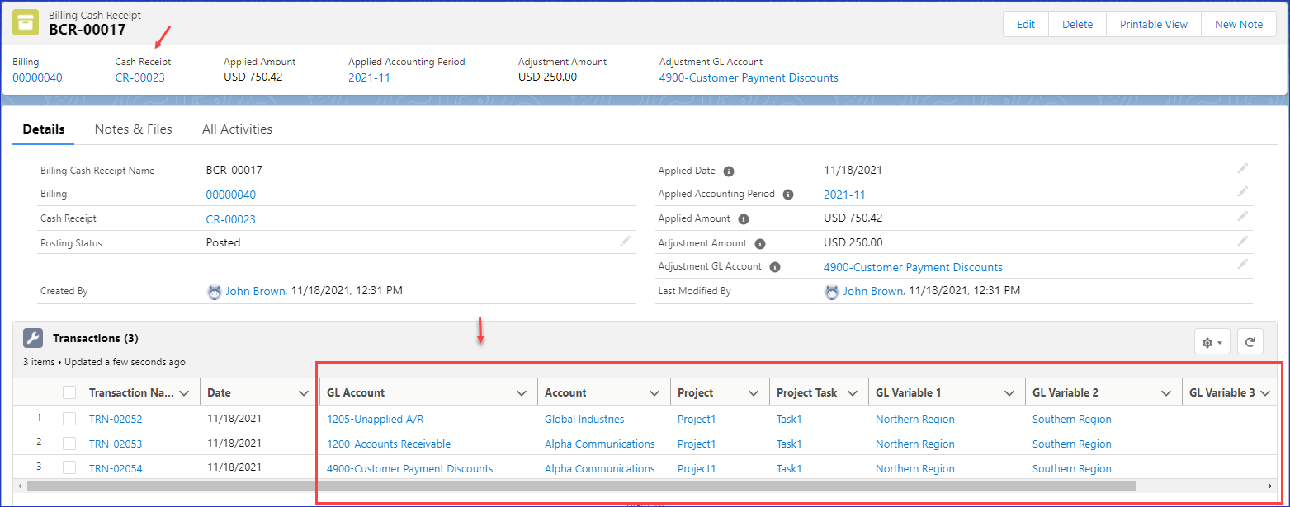Click the pencil icon next to Applied Date
The height and width of the screenshot is (507, 1290).
click(1242, 169)
